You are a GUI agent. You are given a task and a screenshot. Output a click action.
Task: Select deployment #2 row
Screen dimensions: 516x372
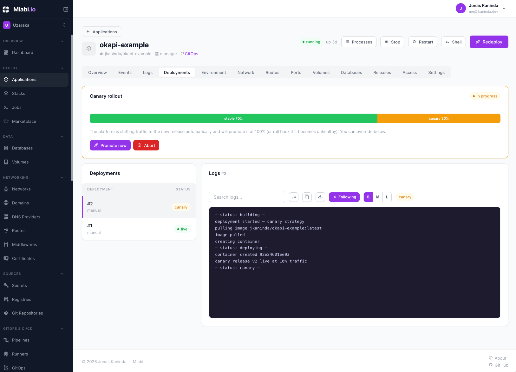[x=139, y=207]
